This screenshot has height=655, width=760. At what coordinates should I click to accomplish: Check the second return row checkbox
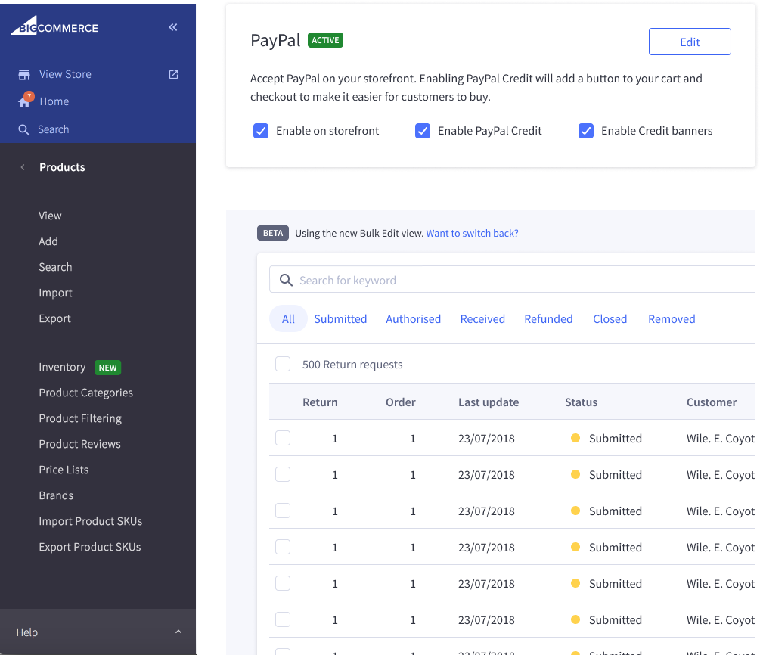(283, 474)
